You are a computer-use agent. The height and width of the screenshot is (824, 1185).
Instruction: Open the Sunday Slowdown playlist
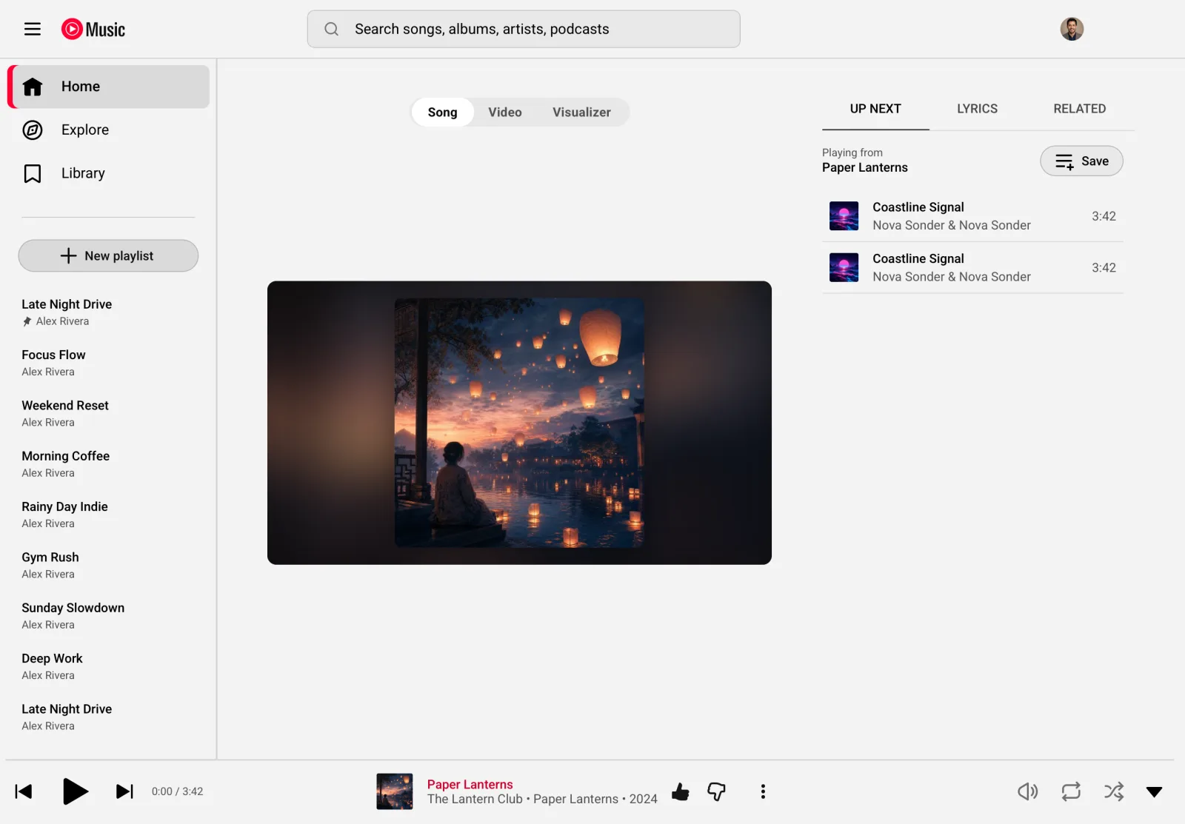[x=108, y=615]
